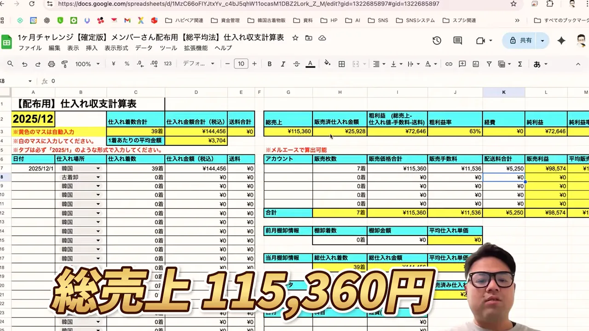
Task: Open the text color picker
Action: (x=310, y=64)
